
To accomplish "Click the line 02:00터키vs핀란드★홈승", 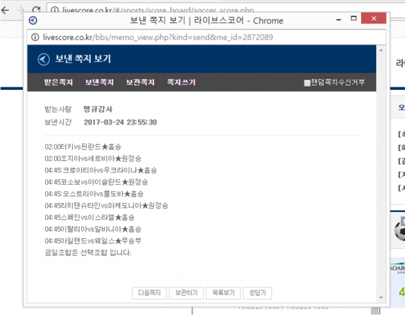I will [83, 147].
